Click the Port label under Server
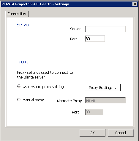This screenshot has height=141, width=139. point(73,39)
